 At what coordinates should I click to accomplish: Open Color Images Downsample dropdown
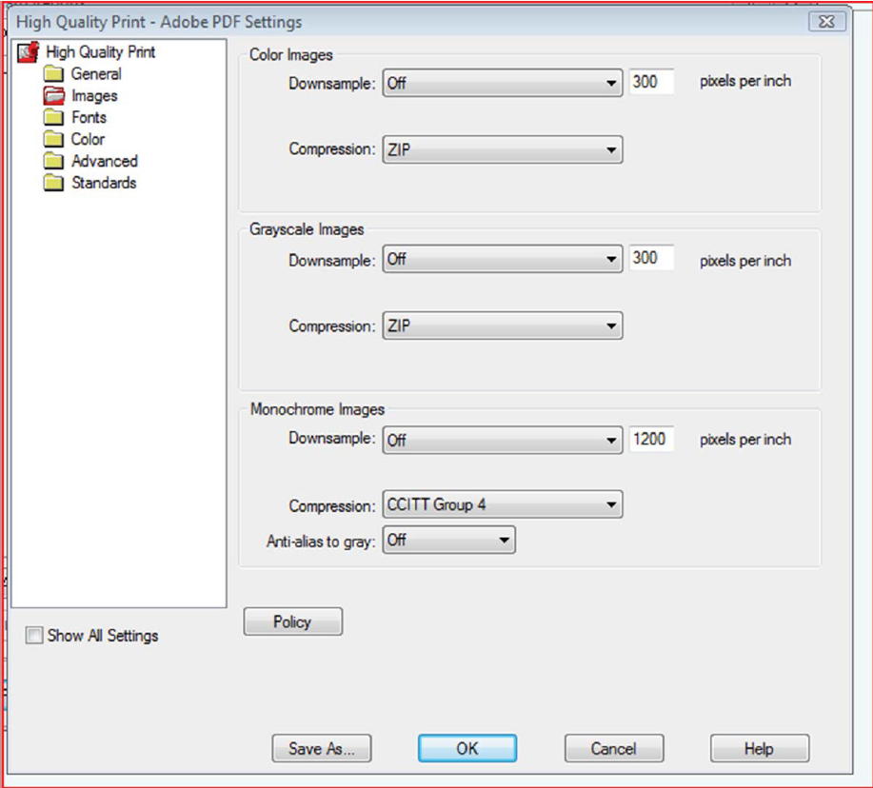[502, 83]
